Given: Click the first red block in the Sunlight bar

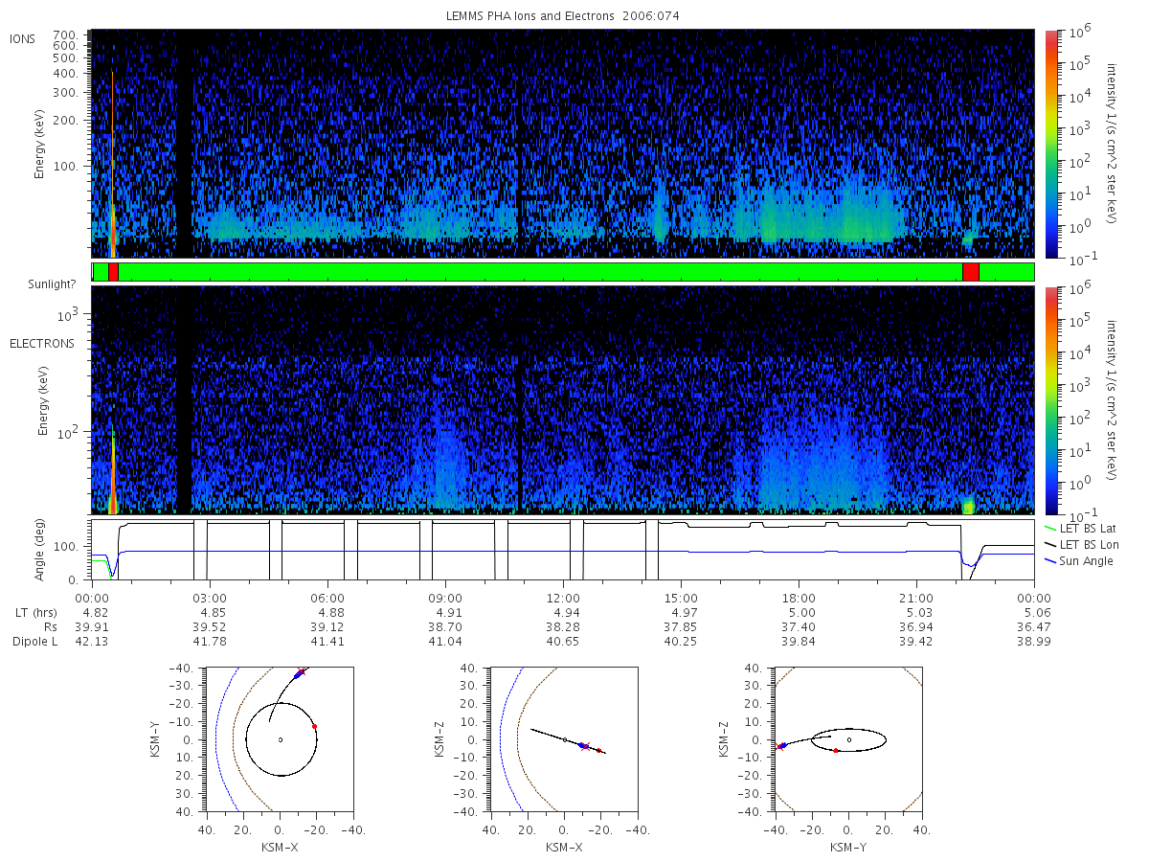Looking at the screenshot, I should [113, 272].
